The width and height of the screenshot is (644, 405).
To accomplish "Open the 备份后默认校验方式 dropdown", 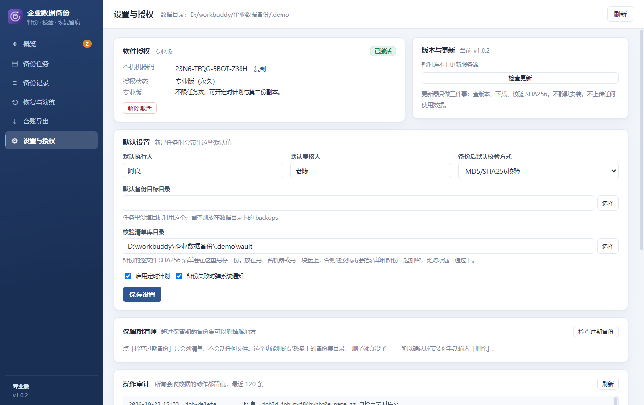I will point(538,171).
